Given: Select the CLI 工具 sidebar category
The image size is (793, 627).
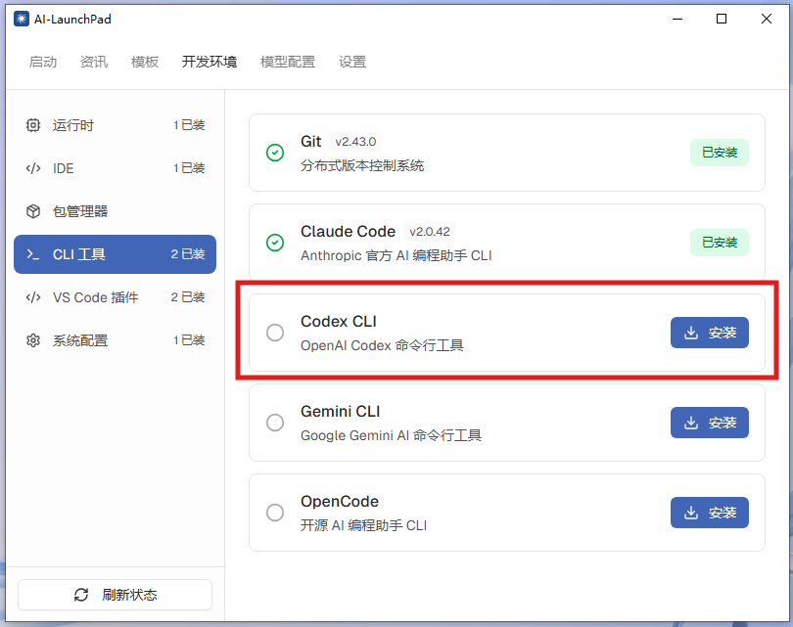Looking at the screenshot, I should tap(115, 254).
